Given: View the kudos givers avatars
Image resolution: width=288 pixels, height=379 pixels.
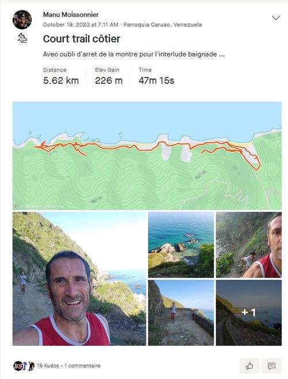Looking at the screenshot, I should tap(24, 366).
